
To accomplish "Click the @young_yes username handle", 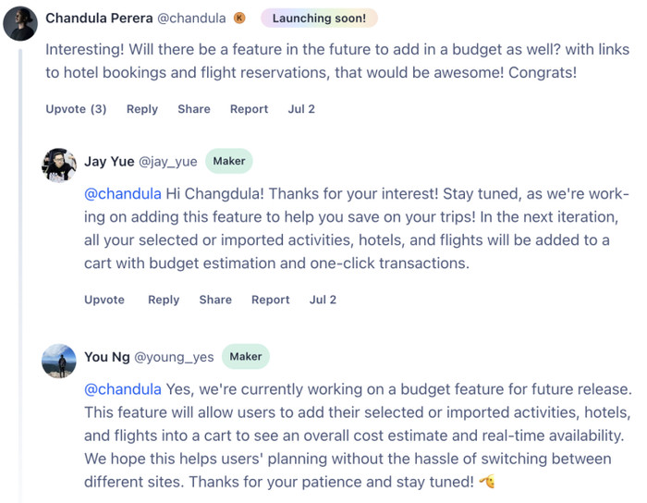I will click(174, 357).
